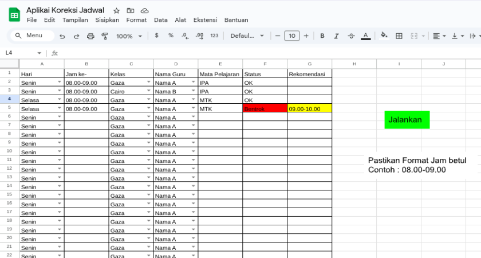Open the fill color picker
Image resolution: width=481 pixels, height=258 pixels.
pos(384,36)
